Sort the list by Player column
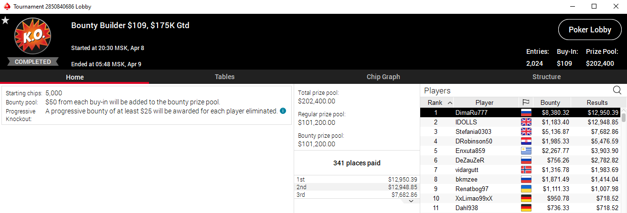The width and height of the screenshot is (627, 213). coord(484,102)
